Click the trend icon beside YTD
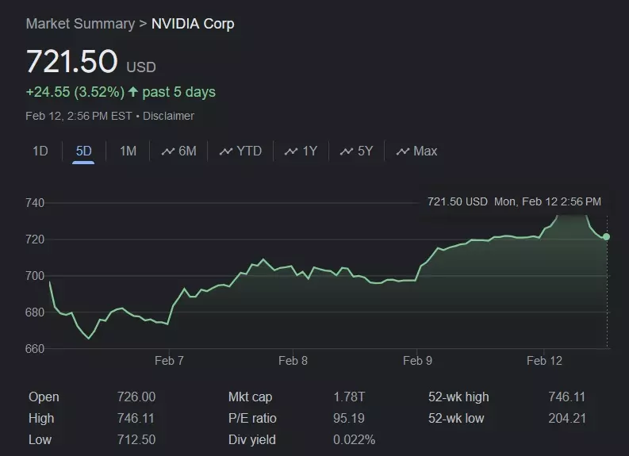Screen dimensions: 629x456 (226, 151)
